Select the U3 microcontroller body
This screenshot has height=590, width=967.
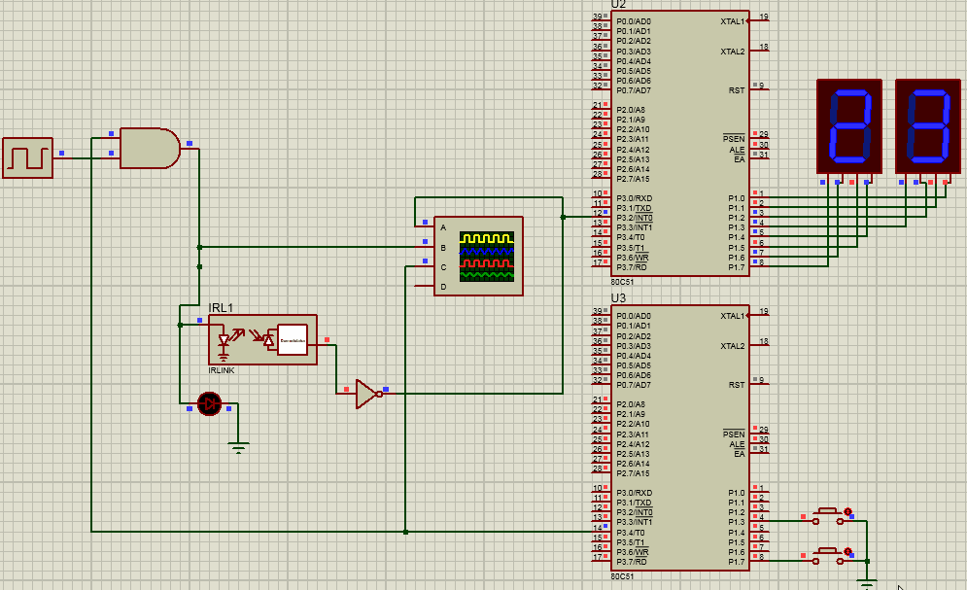[x=680, y=437]
